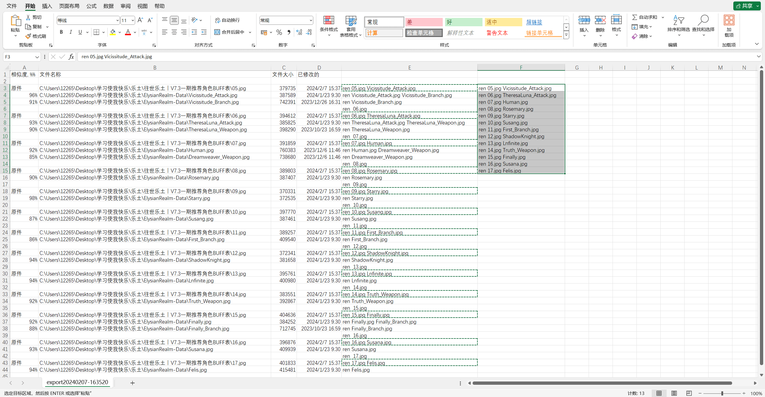Open Add-ins icon
This screenshot has height=397, width=765.
(x=729, y=20)
